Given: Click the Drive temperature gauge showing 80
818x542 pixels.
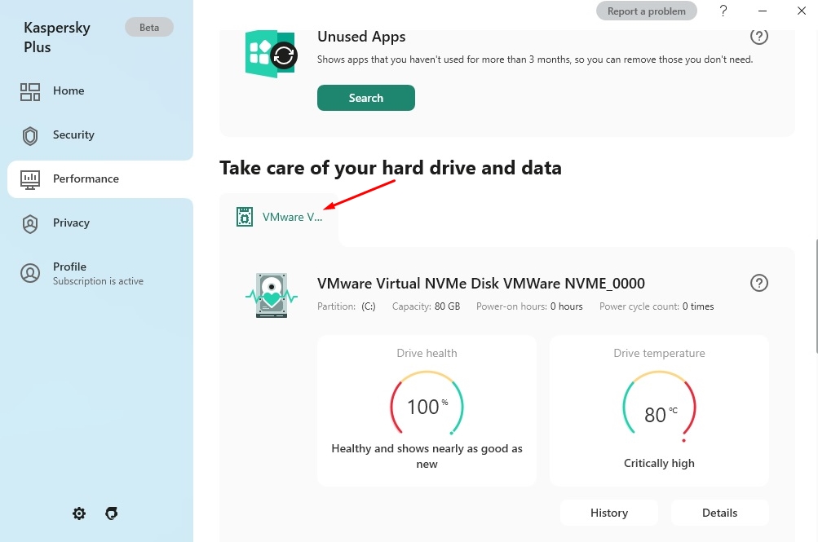Looking at the screenshot, I should [659, 406].
